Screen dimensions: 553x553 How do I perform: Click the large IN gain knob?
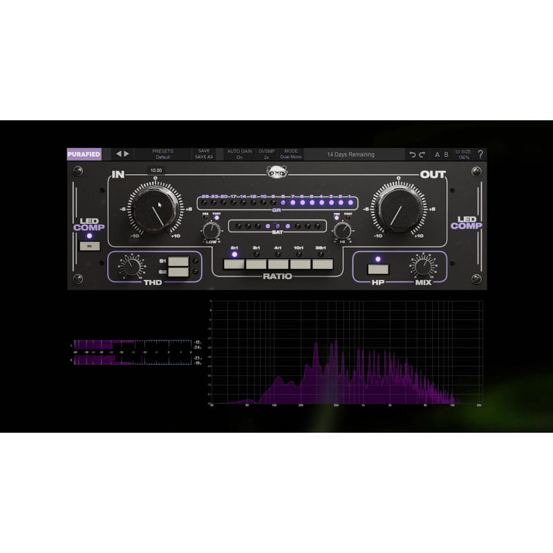point(155,209)
